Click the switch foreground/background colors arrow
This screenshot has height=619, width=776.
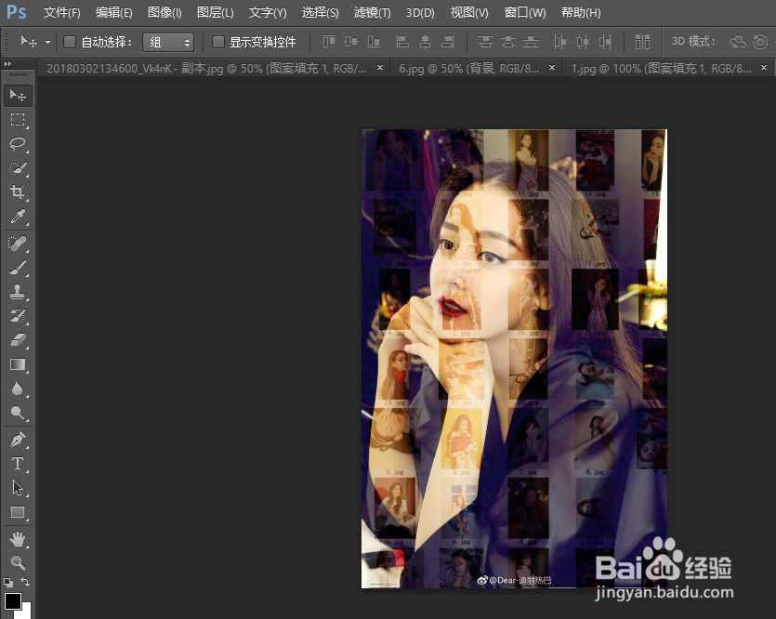(25, 582)
